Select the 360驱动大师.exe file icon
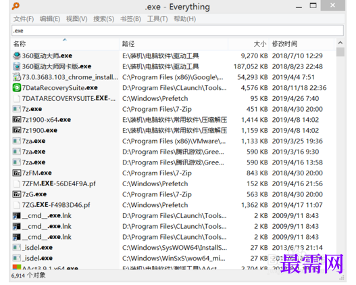Screen dimensions: 356x285 coord(17,56)
